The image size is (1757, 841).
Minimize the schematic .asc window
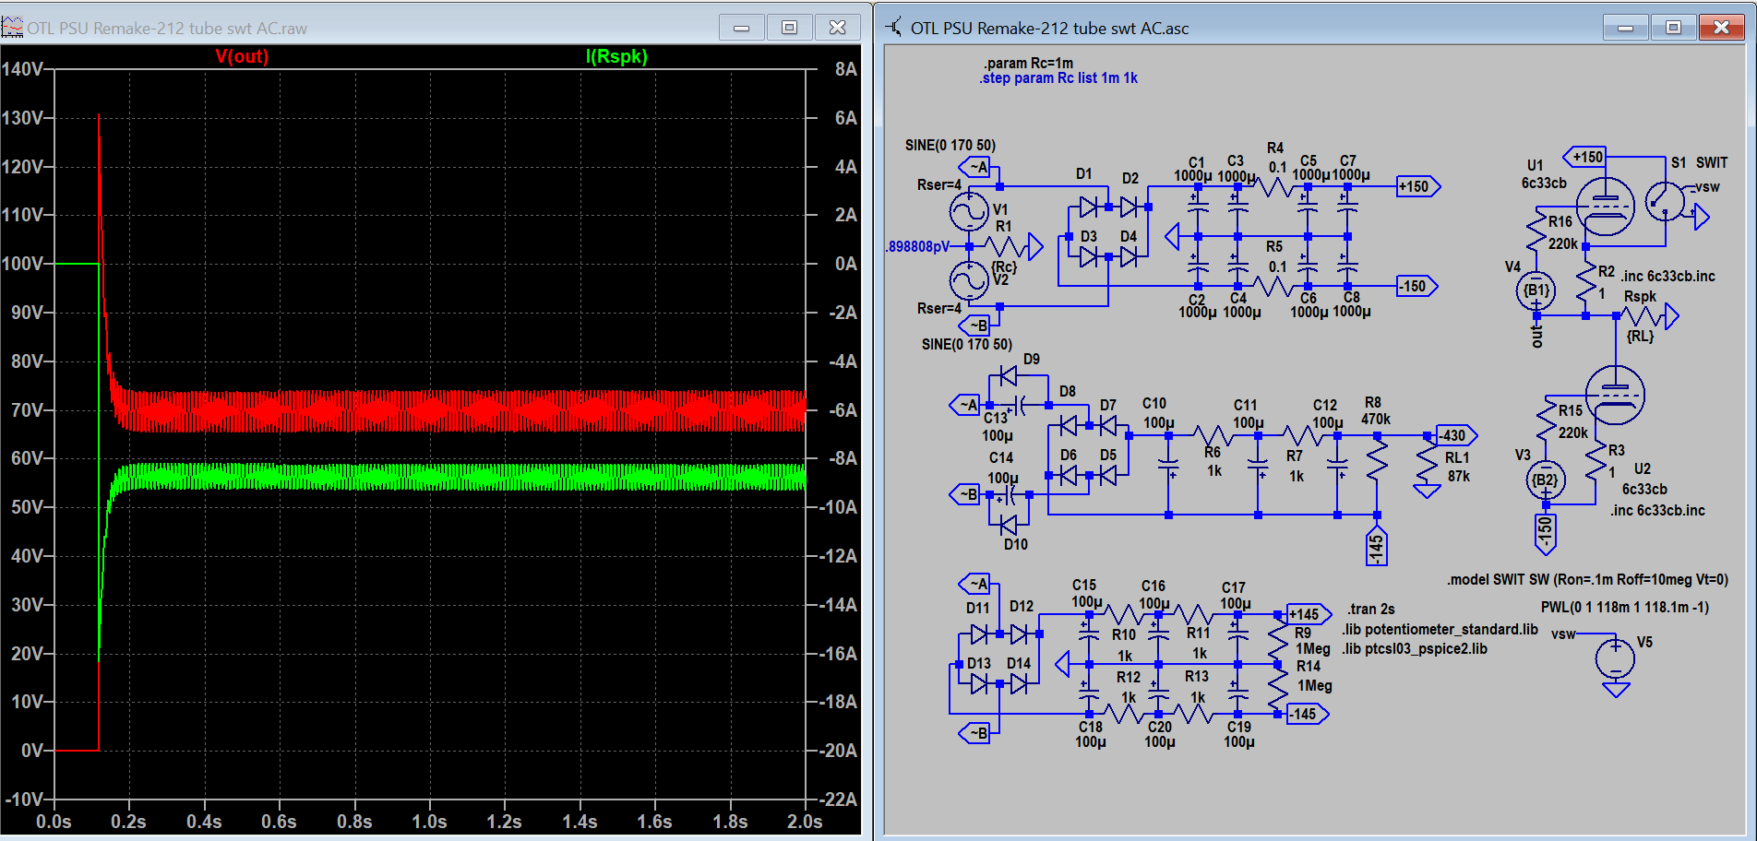(x=1626, y=28)
